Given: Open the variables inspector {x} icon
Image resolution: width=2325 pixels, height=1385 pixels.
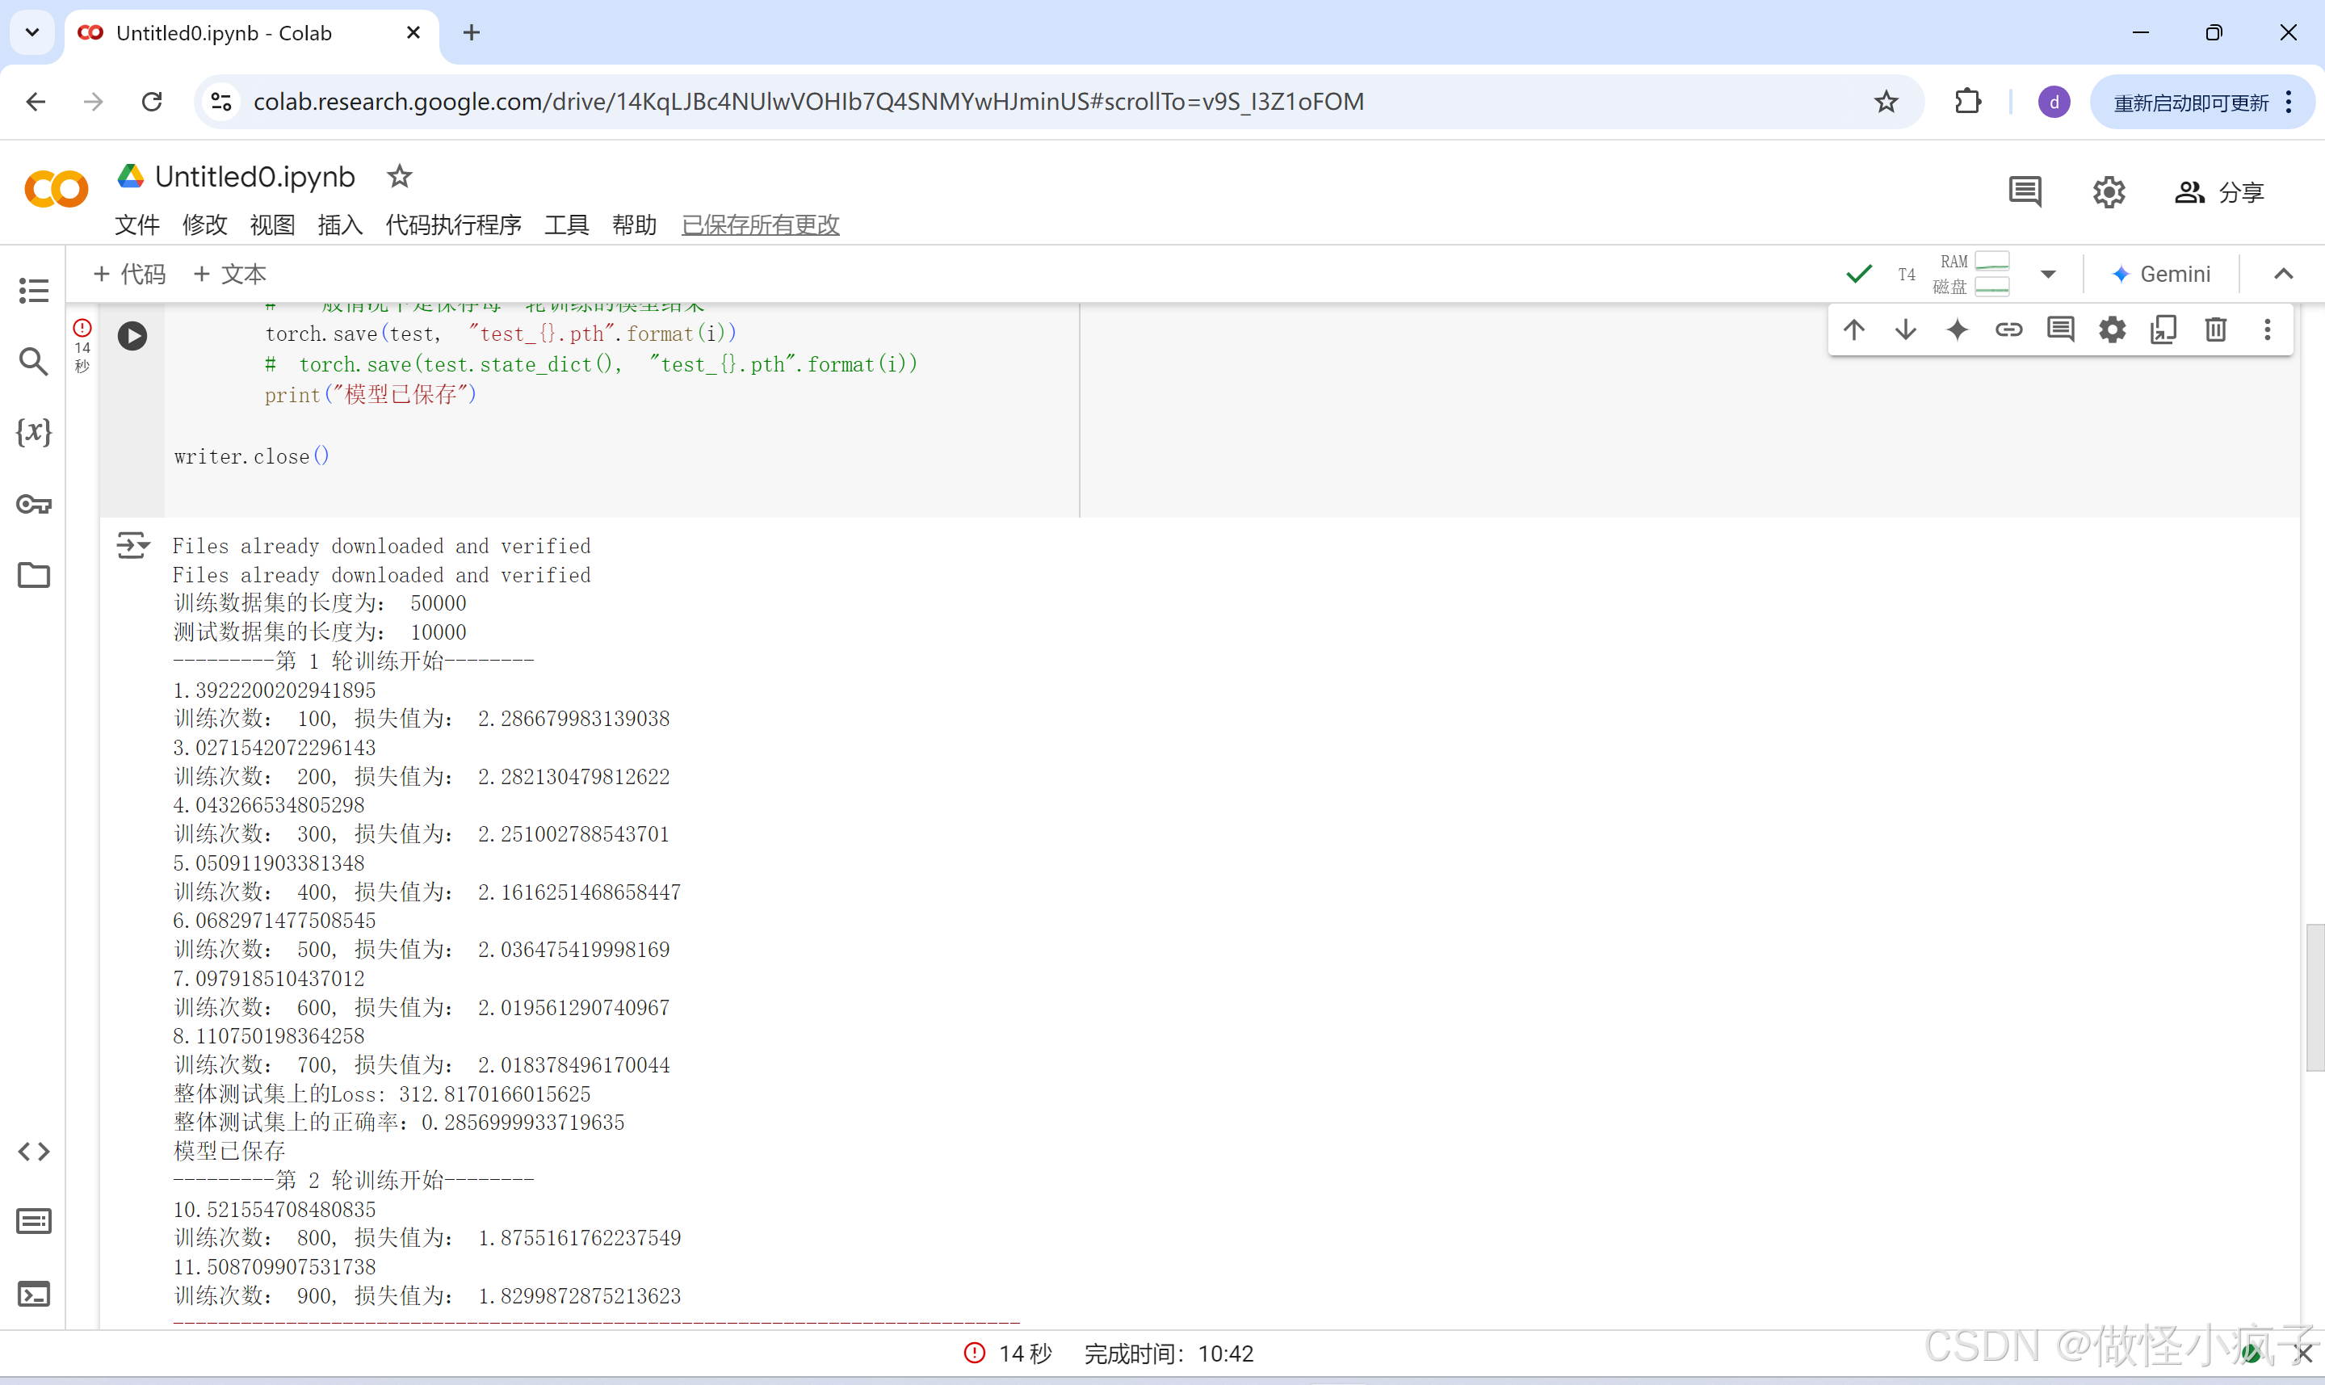Looking at the screenshot, I should click(34, 431).
